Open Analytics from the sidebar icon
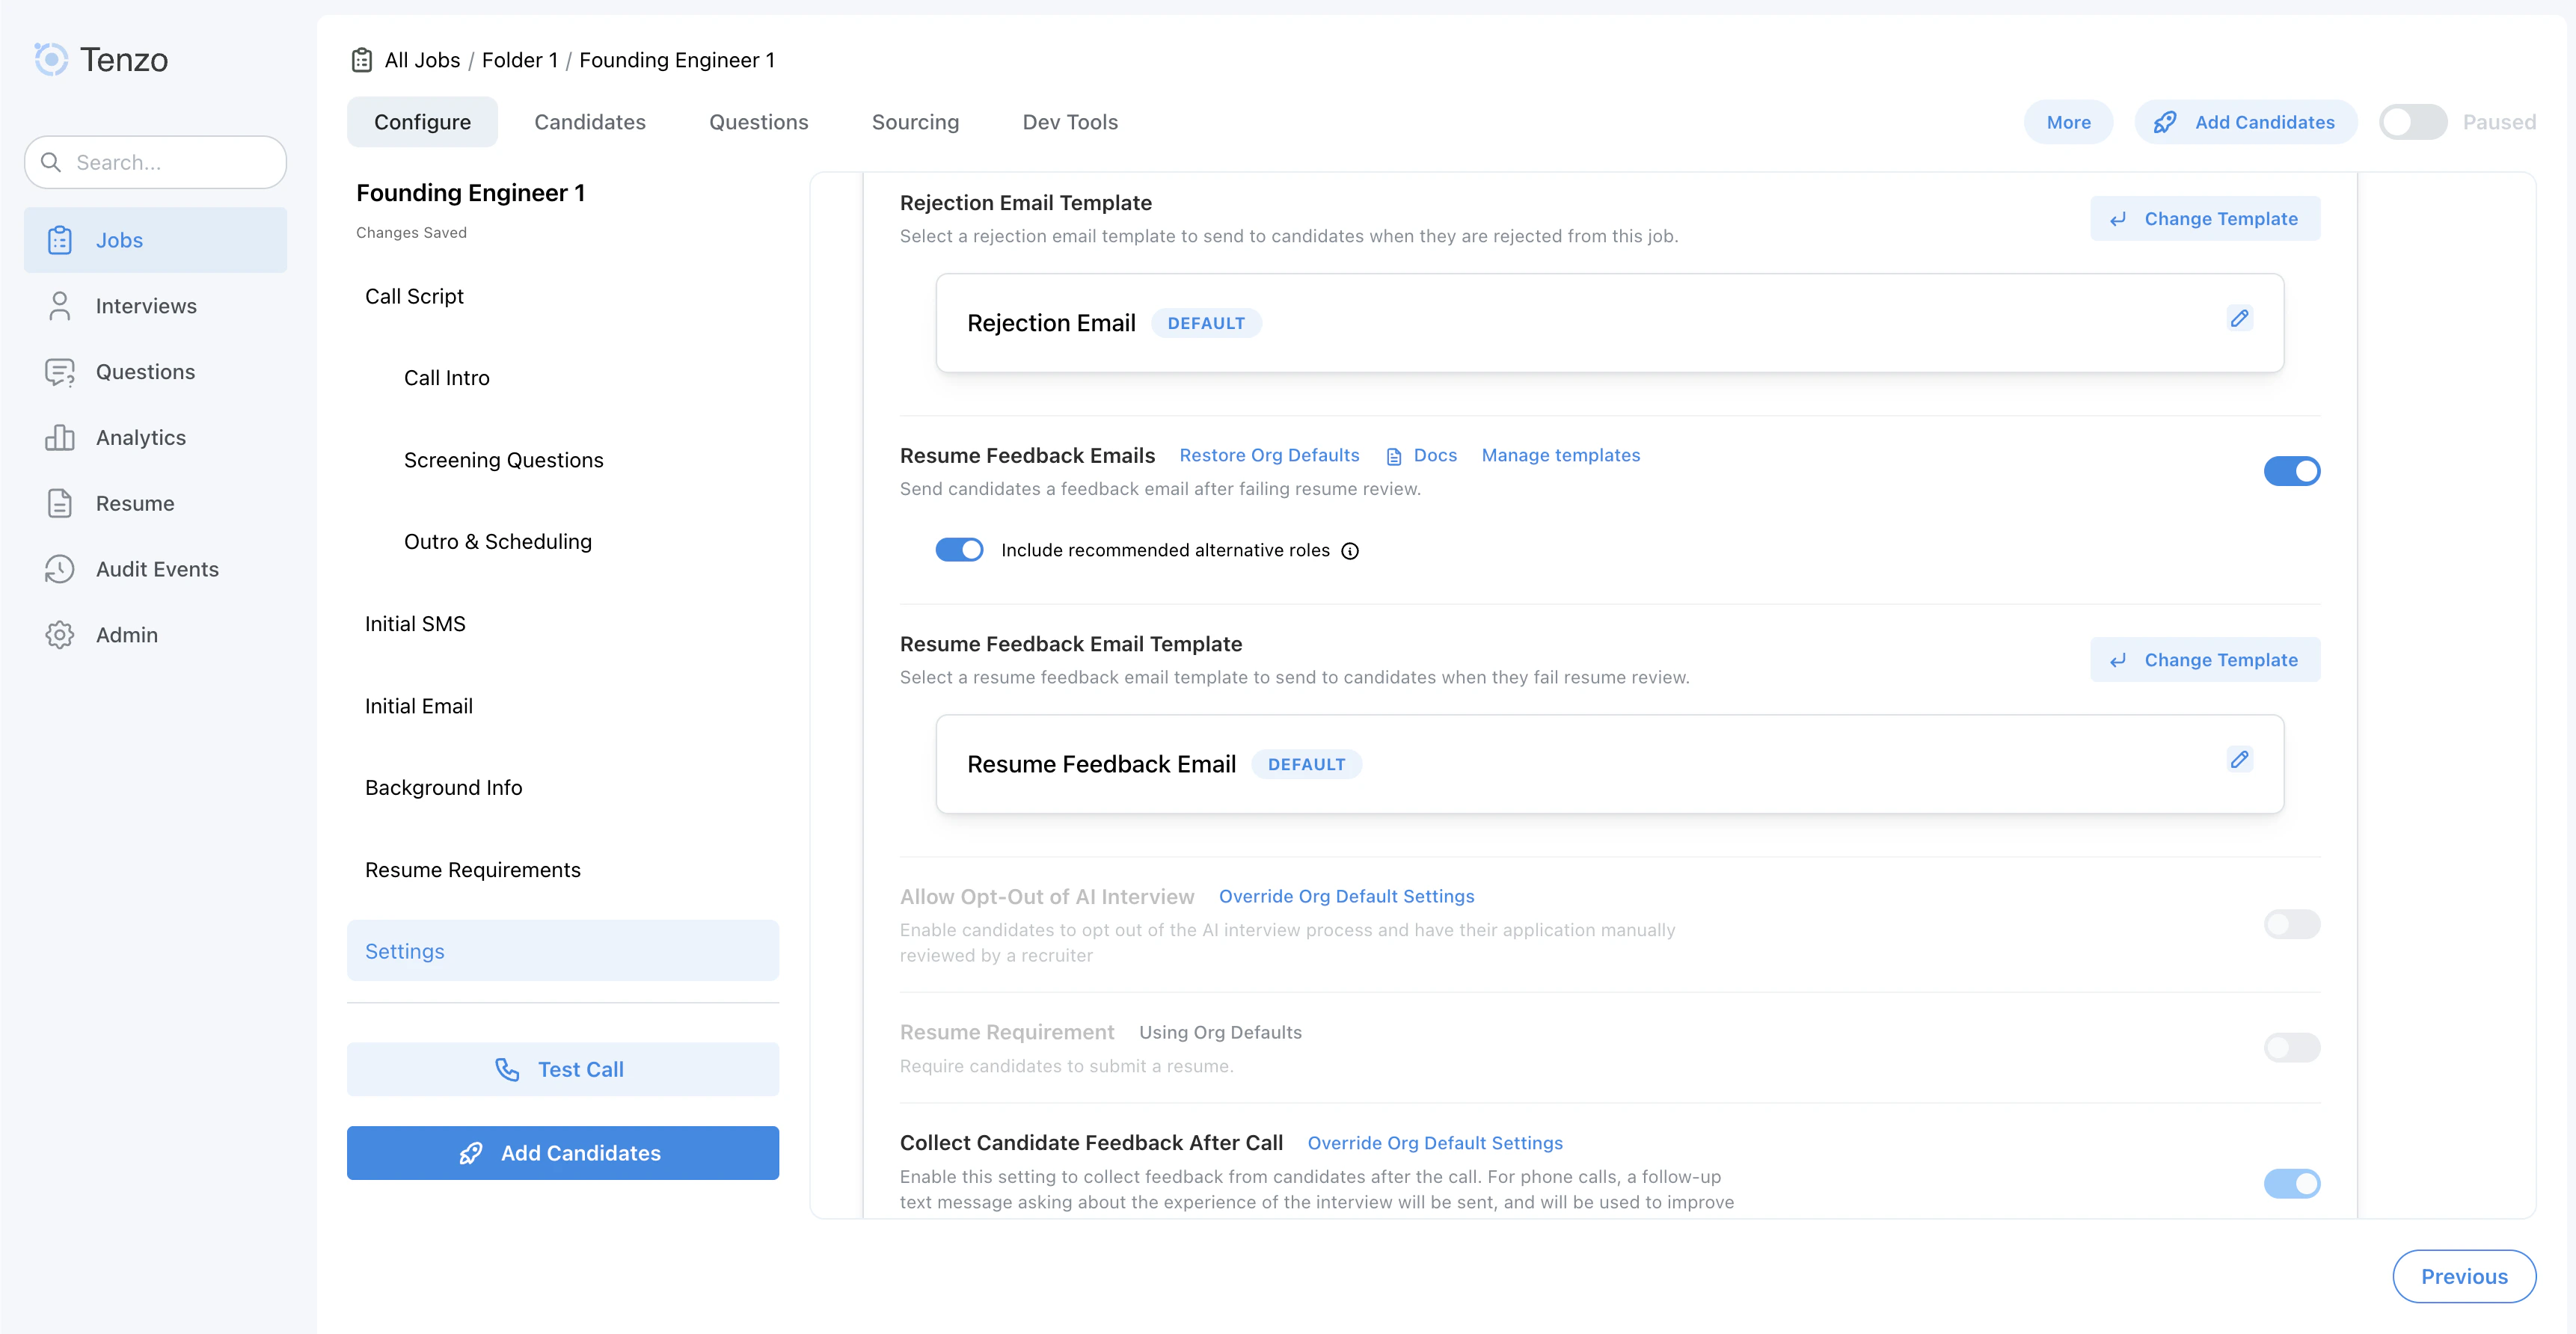The height and width of the screenshot is (1334, 2576). [x=60, y=437]
